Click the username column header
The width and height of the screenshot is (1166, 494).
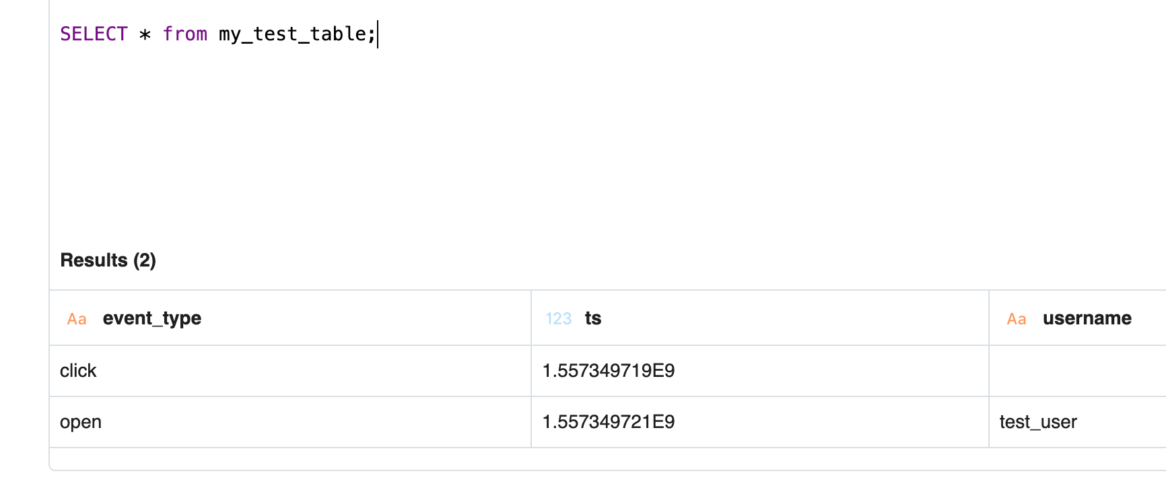1087,318
